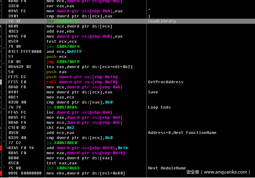Click the breakpoint marker beside mov ebx row
The height and width of the screenshot is (178, 255).
point(1,173)
